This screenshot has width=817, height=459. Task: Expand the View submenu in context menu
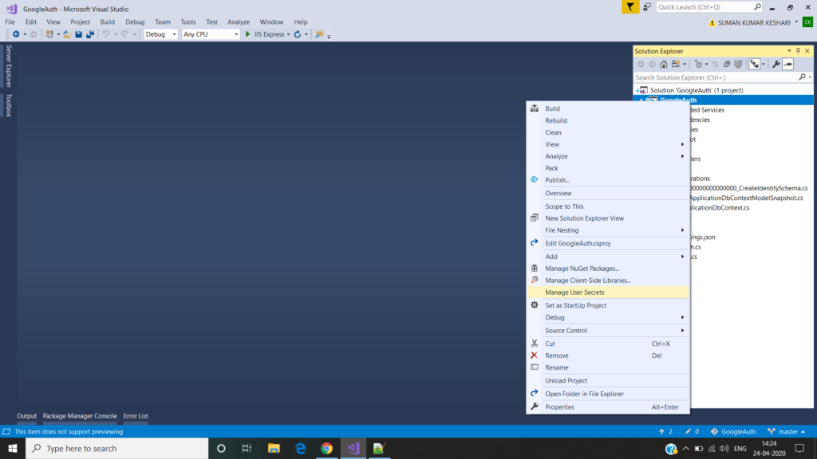(x=683, y=145)
